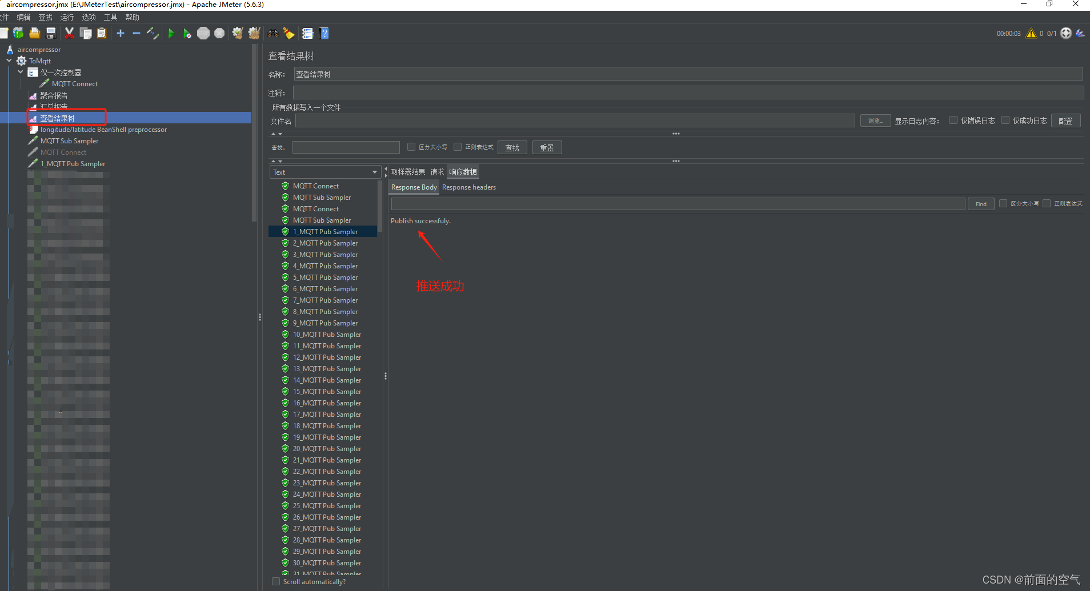Focus the 注释 comment field
This screenshot has height=591, width=1090.
pyautogui.click(x=688, y=93)
